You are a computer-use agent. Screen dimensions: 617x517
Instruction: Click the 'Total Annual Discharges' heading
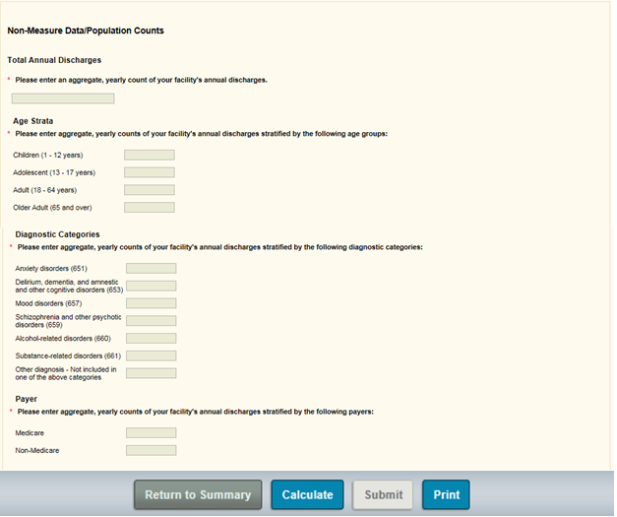click(x=54, y=60)
